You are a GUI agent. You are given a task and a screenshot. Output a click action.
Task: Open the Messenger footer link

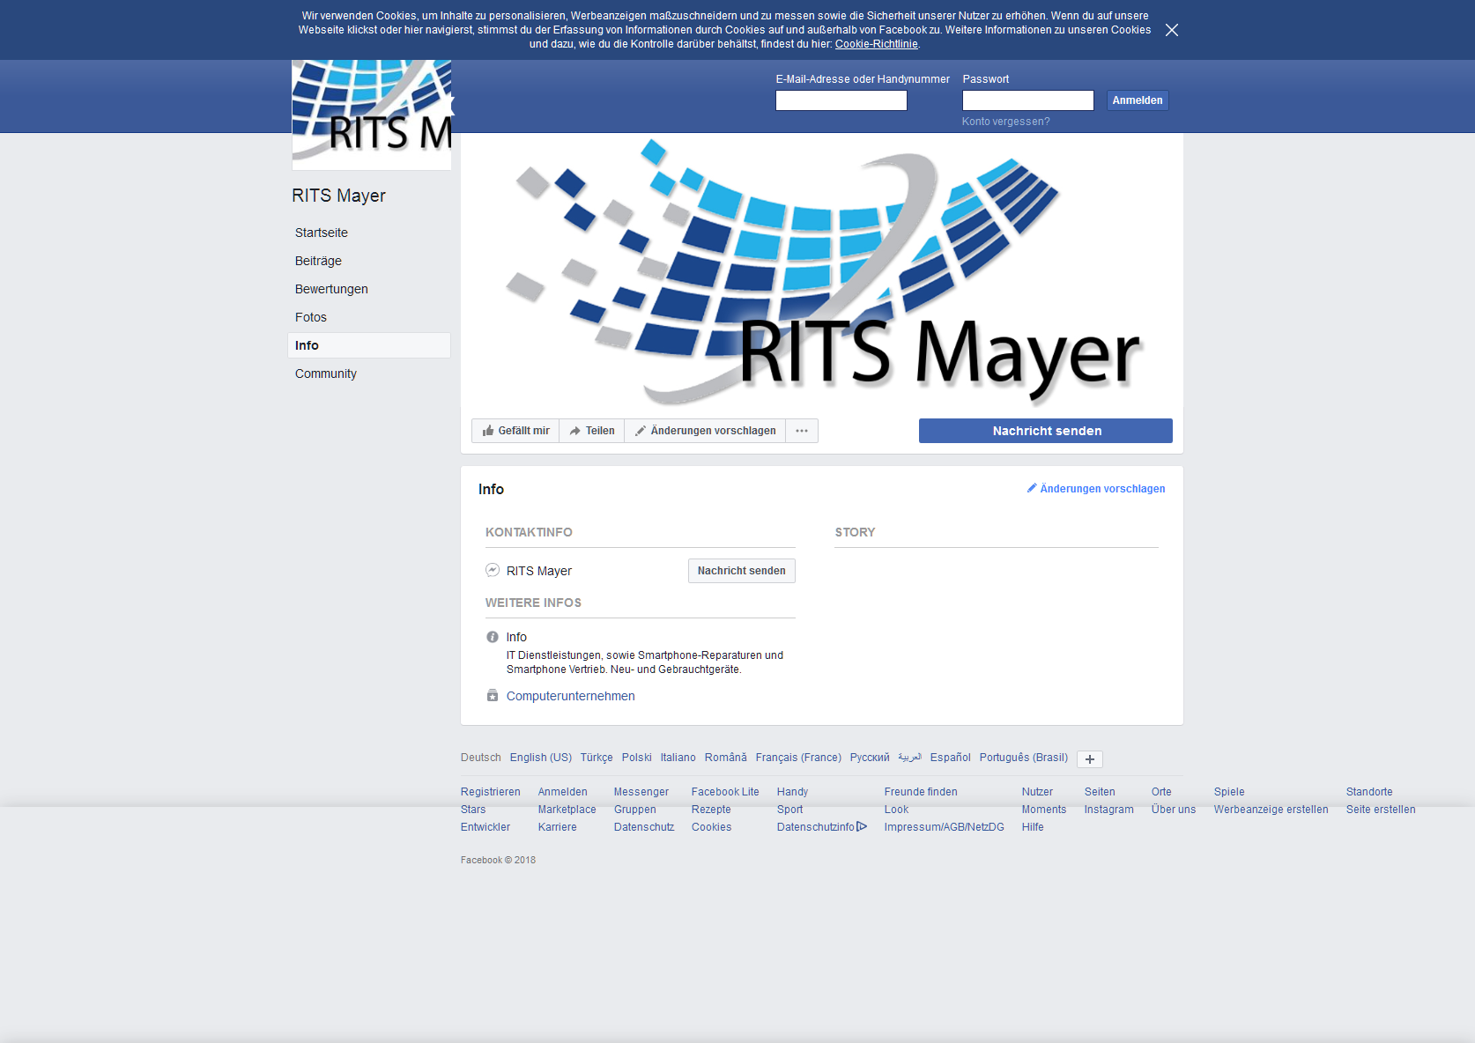coord(641,792)
